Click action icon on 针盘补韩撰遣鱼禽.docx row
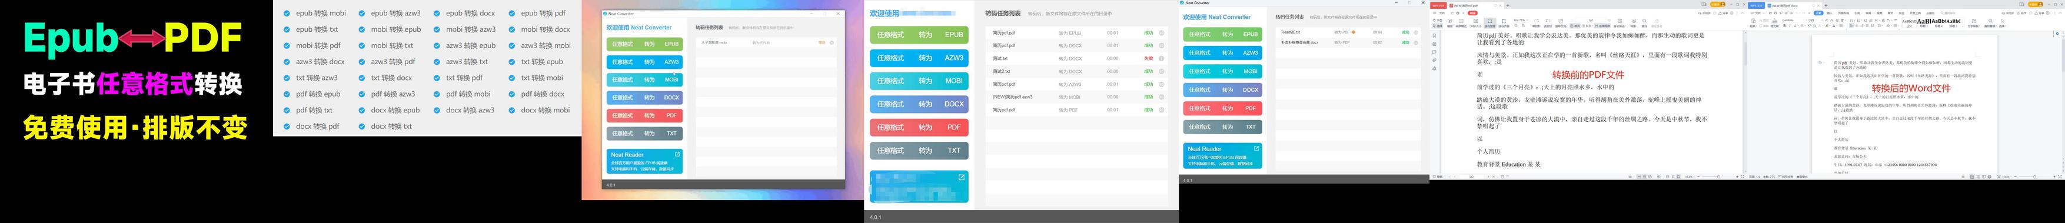Screen dimensions: 2065x223 [1416, 42]
